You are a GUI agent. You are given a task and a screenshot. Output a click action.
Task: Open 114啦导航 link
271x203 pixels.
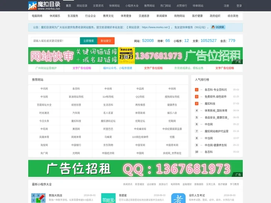pos(108,97)
